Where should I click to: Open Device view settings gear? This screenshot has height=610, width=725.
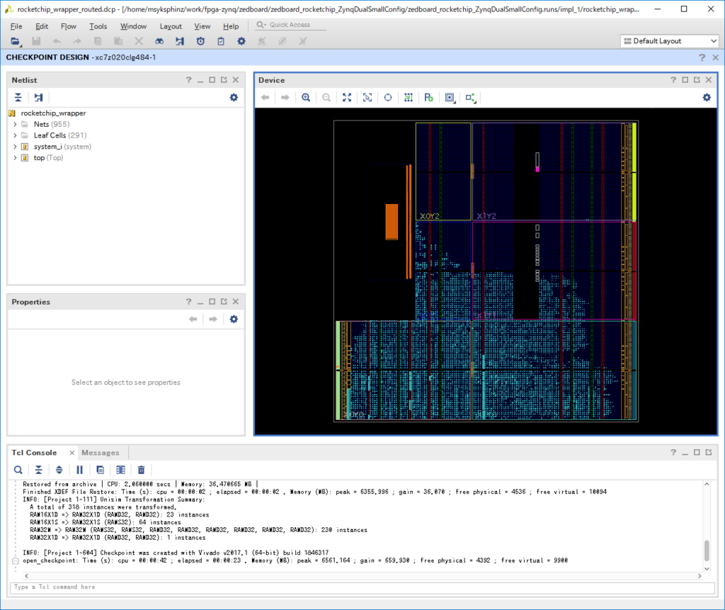706,98
